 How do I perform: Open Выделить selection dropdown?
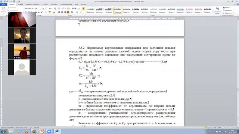[x=227, y=13]
